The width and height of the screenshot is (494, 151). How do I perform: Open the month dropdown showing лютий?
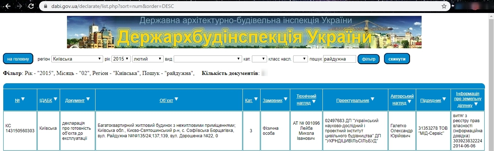click(x=148, y=59)
